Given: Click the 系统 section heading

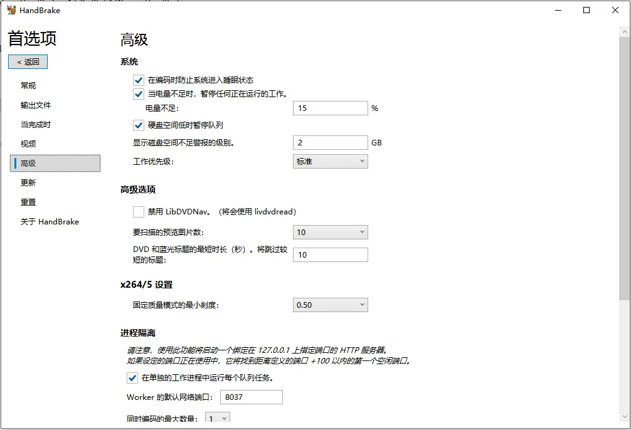Looking at the screenshot, I should [x=129, y=61].
